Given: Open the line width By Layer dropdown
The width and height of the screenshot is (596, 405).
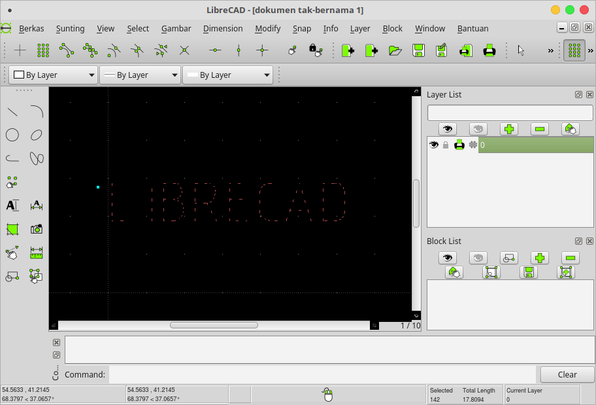Looking at the screenshot, I should (x=139, y=75).
